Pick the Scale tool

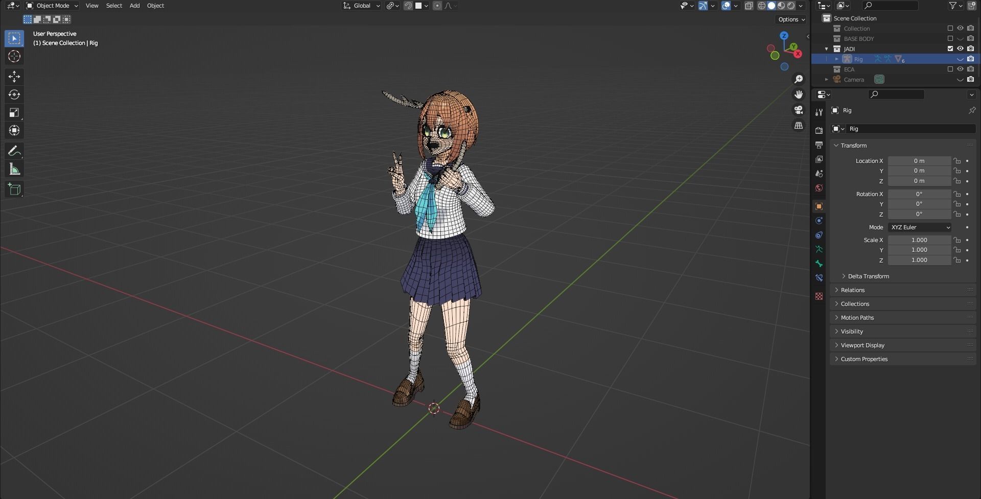click(14, 112)
